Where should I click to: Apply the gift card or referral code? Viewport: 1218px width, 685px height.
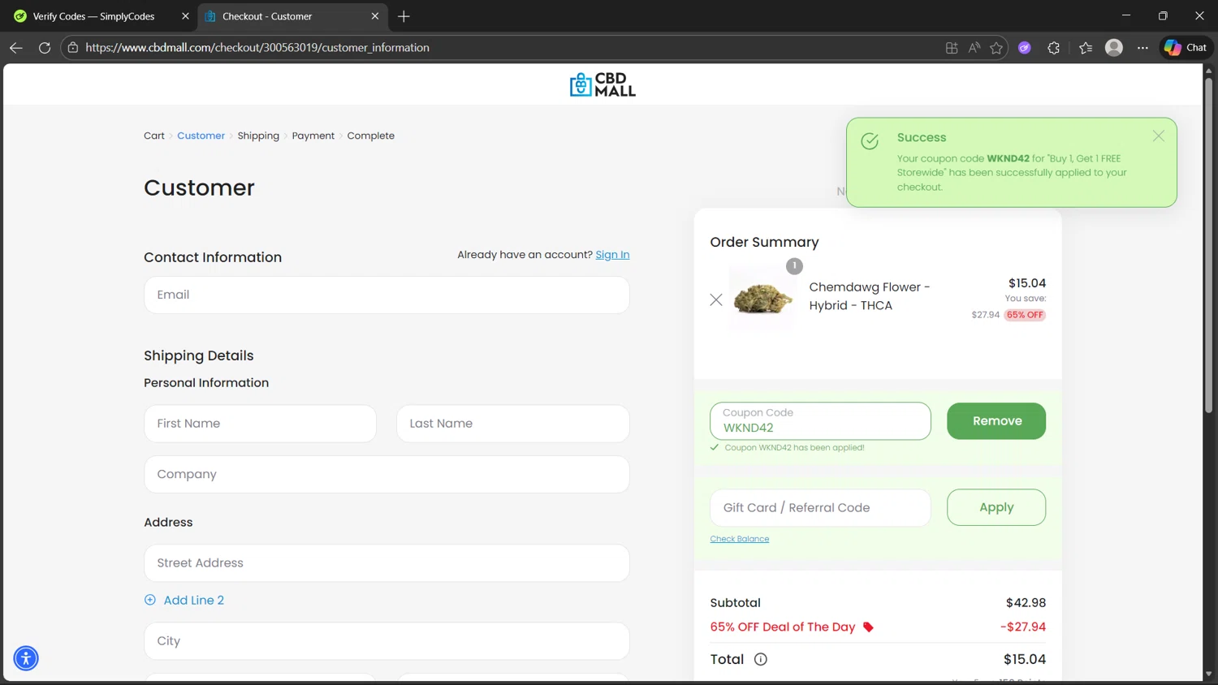[x=996, y=507]
